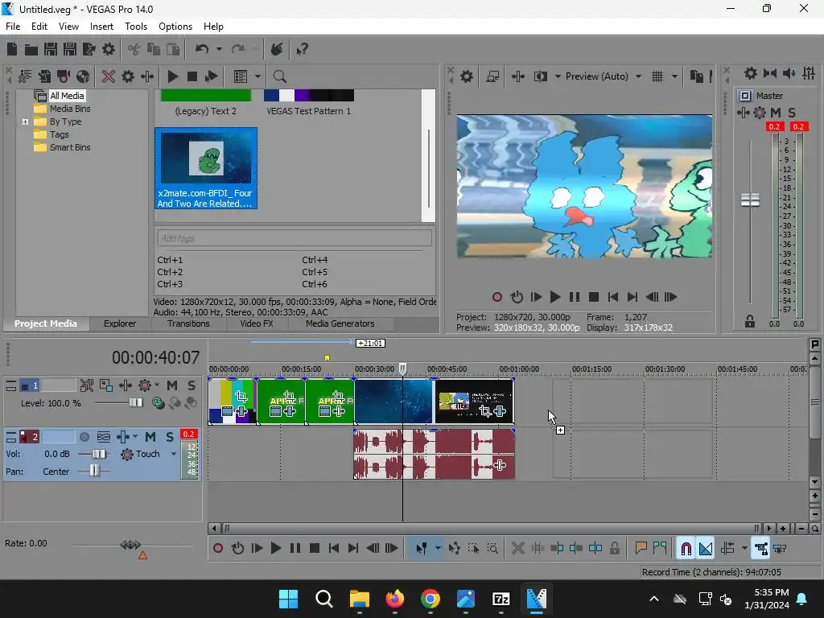
Task: Click the Split Screen View icon in preview
Action: (540, 76)
